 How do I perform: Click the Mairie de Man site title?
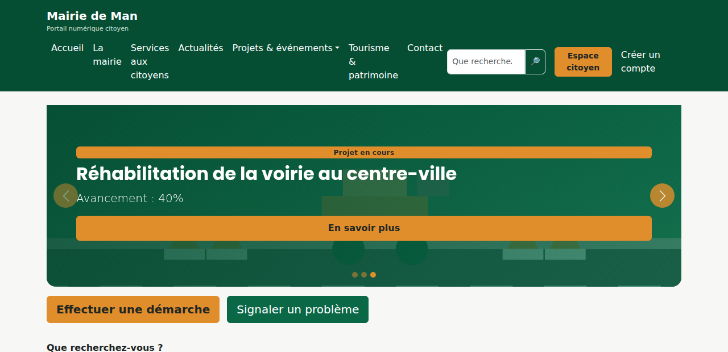pos(92,16)
